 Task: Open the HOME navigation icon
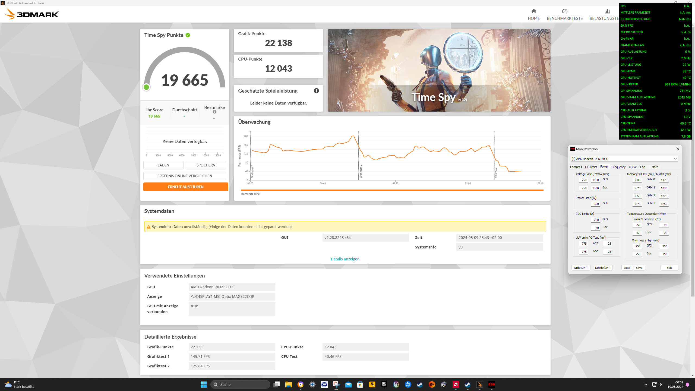pos(533,11)
